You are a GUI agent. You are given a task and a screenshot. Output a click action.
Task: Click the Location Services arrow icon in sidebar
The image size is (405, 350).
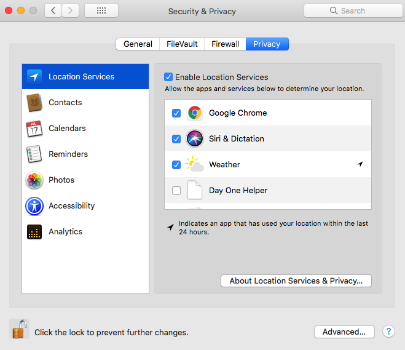pos(34,77)
